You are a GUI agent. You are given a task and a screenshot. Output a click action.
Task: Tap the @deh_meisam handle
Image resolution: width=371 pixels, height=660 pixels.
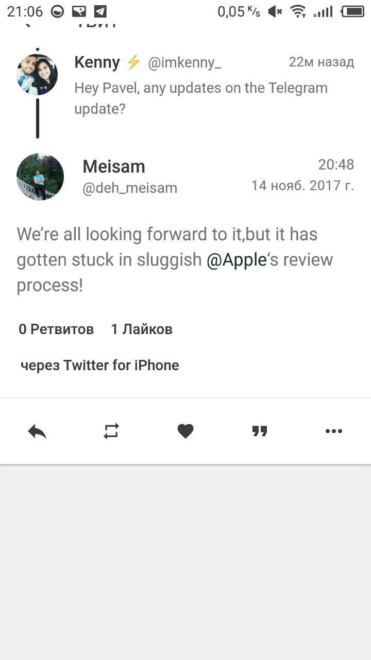130,188
